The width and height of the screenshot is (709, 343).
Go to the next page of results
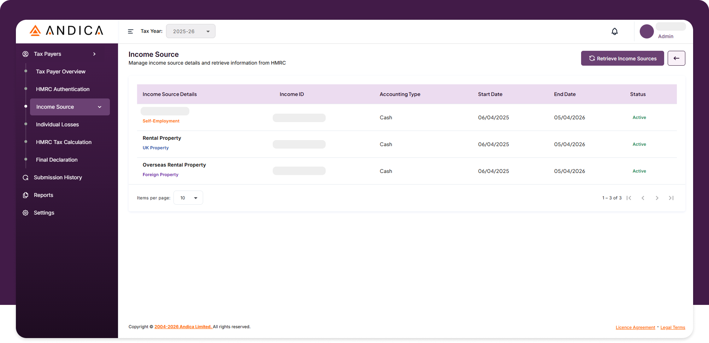click(657, 198)
